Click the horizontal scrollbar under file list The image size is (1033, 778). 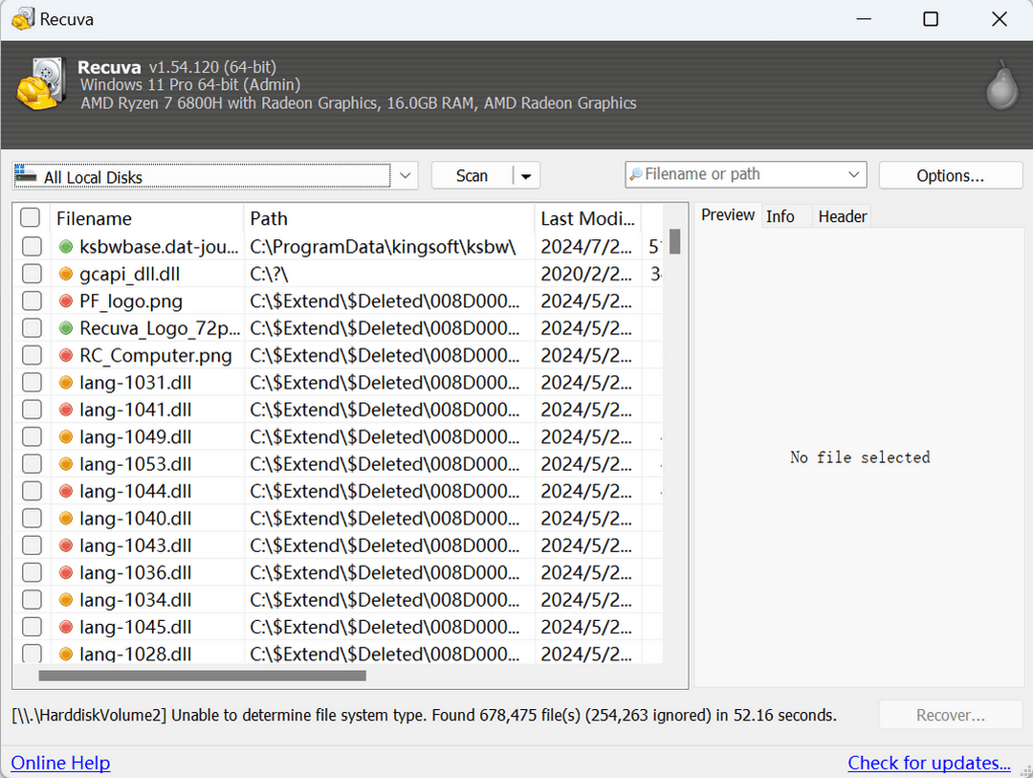click(202, 676)
